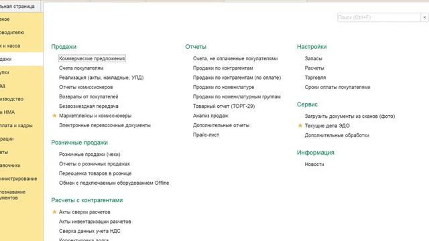Open Загрузить документы из сканов (фото)
Screen dimensions: 429x241
(x=350, y=116)
